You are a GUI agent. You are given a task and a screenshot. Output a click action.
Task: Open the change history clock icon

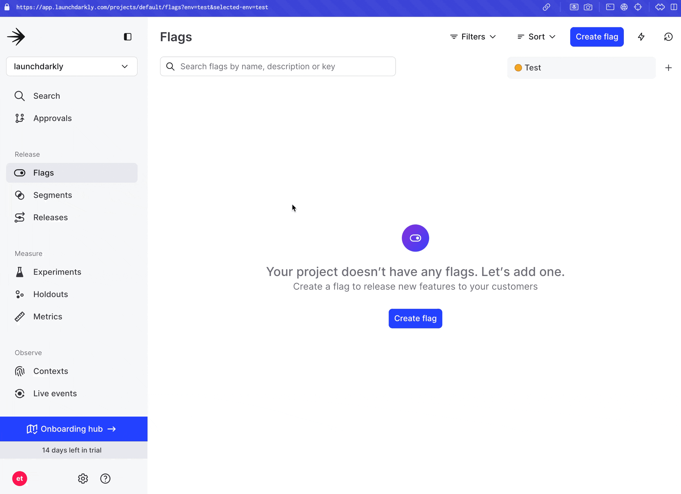[668, 37]
